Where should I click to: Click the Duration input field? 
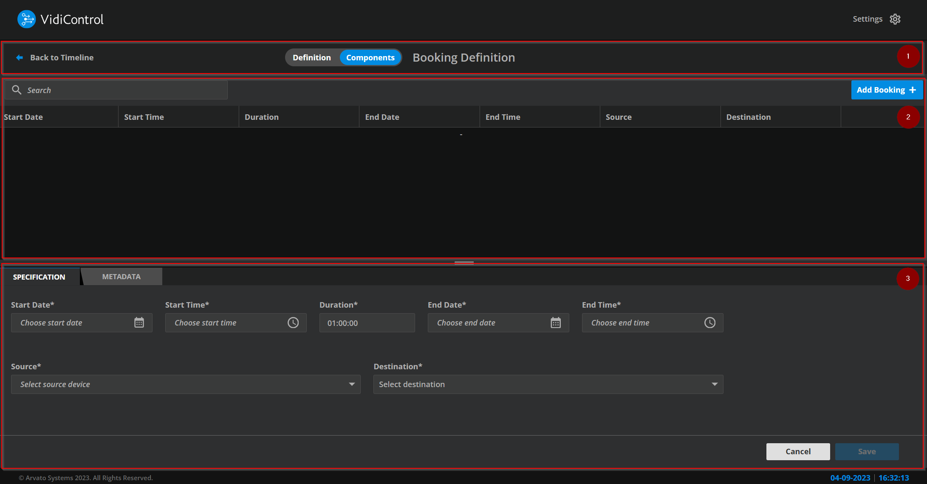(367, 323)
